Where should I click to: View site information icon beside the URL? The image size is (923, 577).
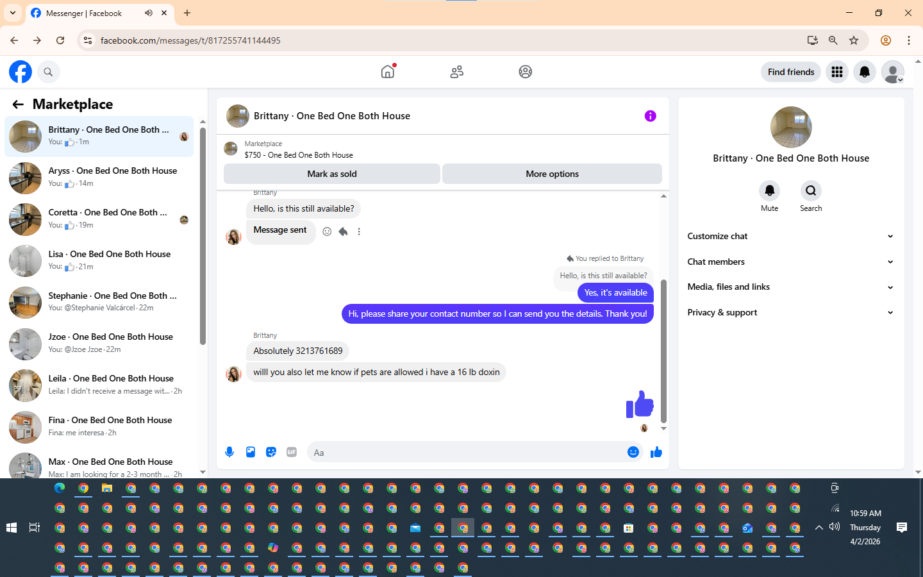[88, 40]
